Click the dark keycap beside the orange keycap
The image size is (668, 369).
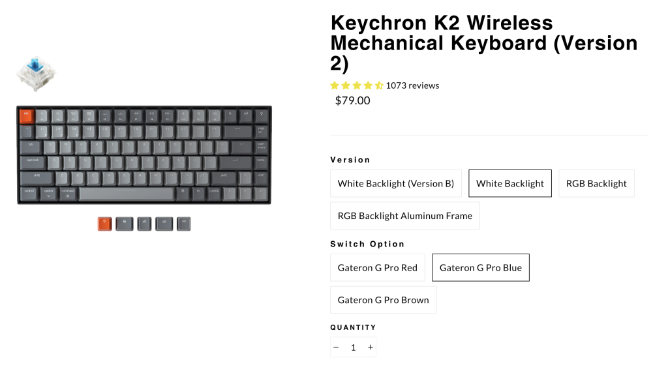click(125, 224)
